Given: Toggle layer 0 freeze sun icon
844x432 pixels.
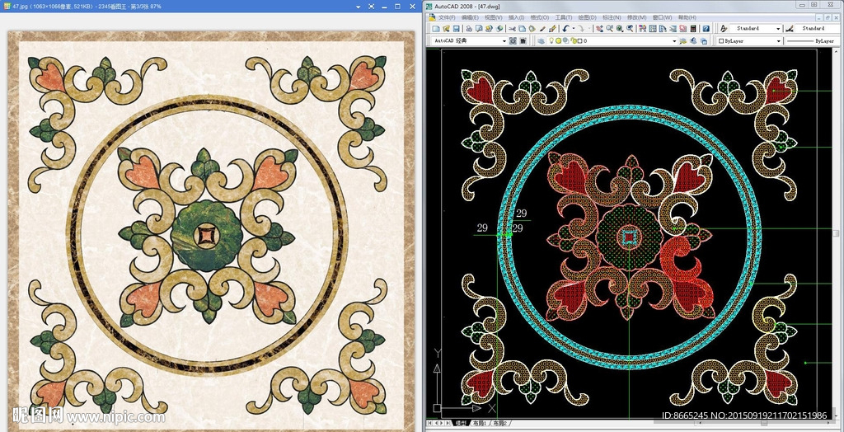Looking at the screenshot, I should 558,40.
